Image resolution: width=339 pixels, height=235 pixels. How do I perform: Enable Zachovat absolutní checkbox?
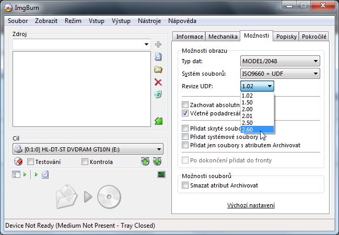pos(185,105)
